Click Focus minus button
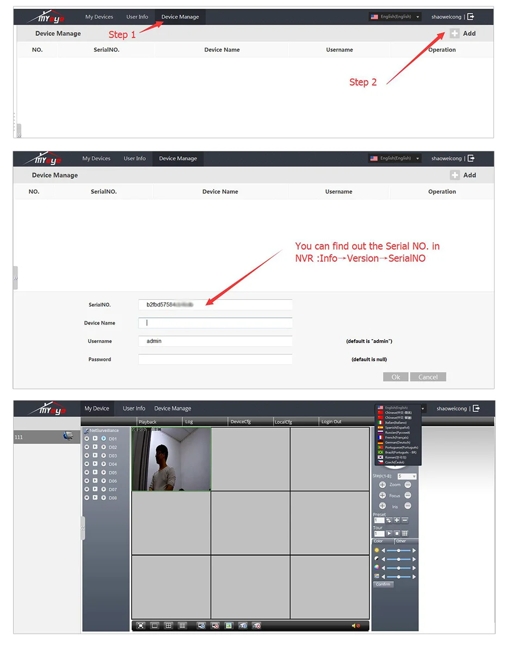506x645 pixels. [x=408, y=495]
